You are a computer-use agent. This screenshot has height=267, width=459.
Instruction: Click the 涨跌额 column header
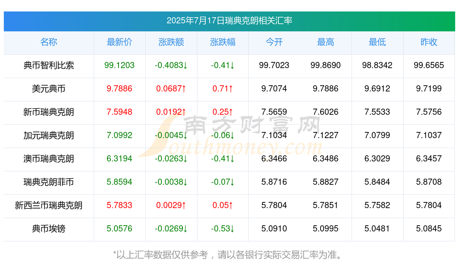click(x=171, y=42)
